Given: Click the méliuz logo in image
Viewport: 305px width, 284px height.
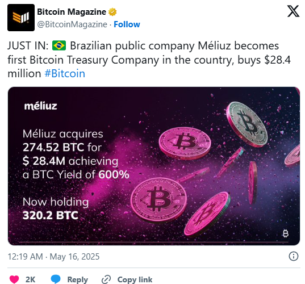Looking at the screenshot, I should (x=40, y=106).
